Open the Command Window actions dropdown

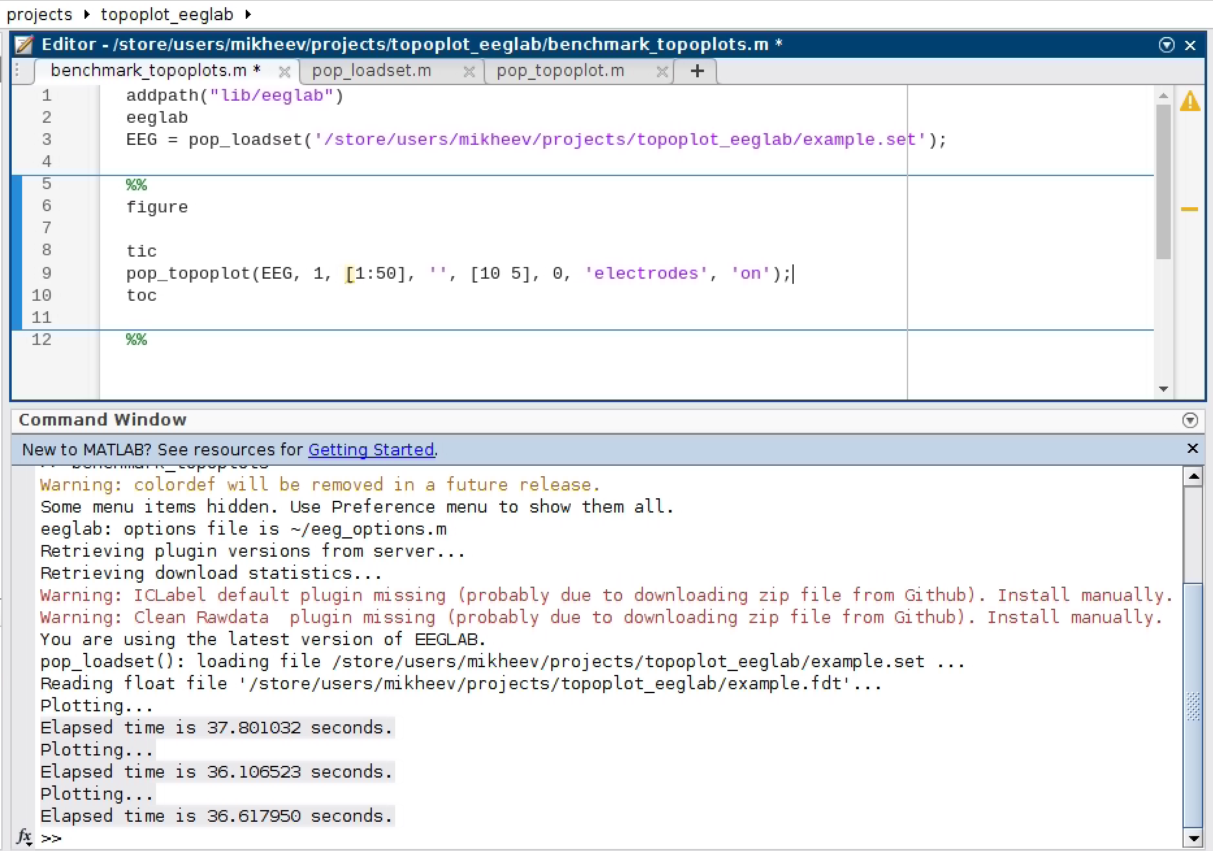1190,420
